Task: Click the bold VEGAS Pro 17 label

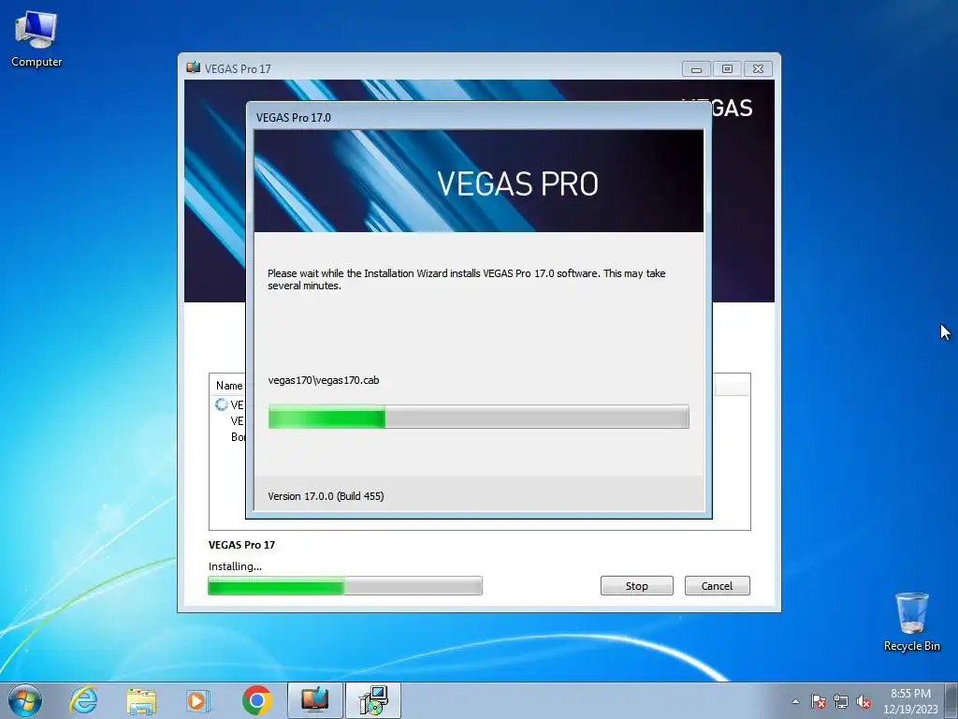Action: coord(242,545)
